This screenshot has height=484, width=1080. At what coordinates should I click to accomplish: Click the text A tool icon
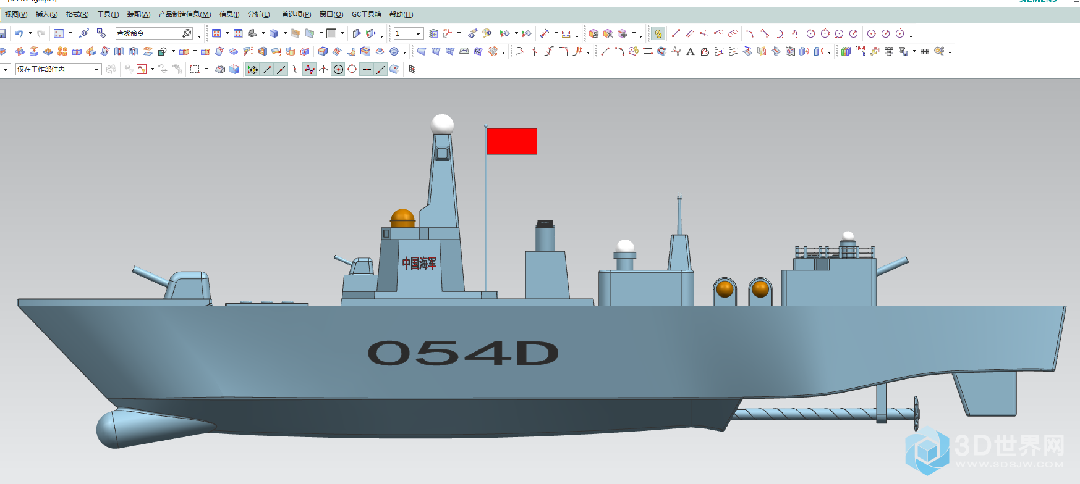click(x=691, y=51)
